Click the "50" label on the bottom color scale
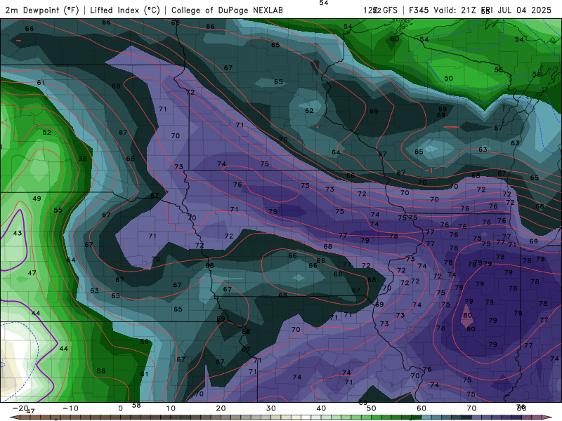The image size is (562, 421). point(372,408)
